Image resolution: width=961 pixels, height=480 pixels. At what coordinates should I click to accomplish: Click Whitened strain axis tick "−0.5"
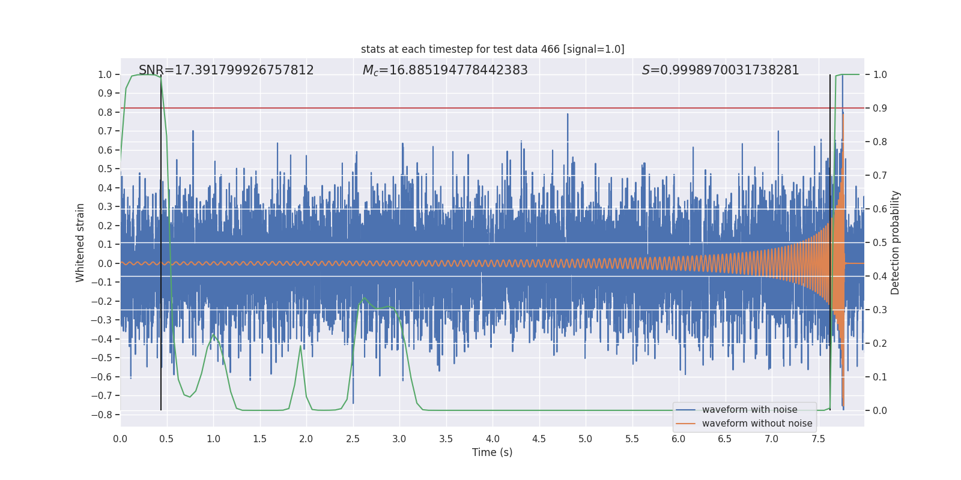(x=102, y=358)
